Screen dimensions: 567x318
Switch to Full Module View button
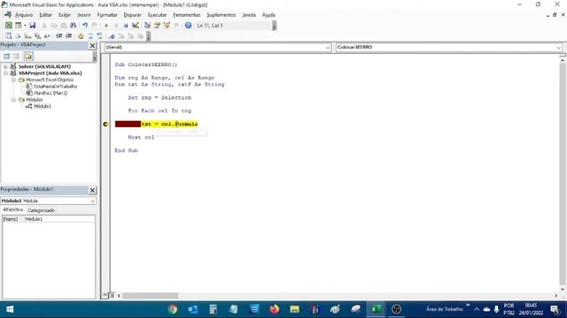112,295
